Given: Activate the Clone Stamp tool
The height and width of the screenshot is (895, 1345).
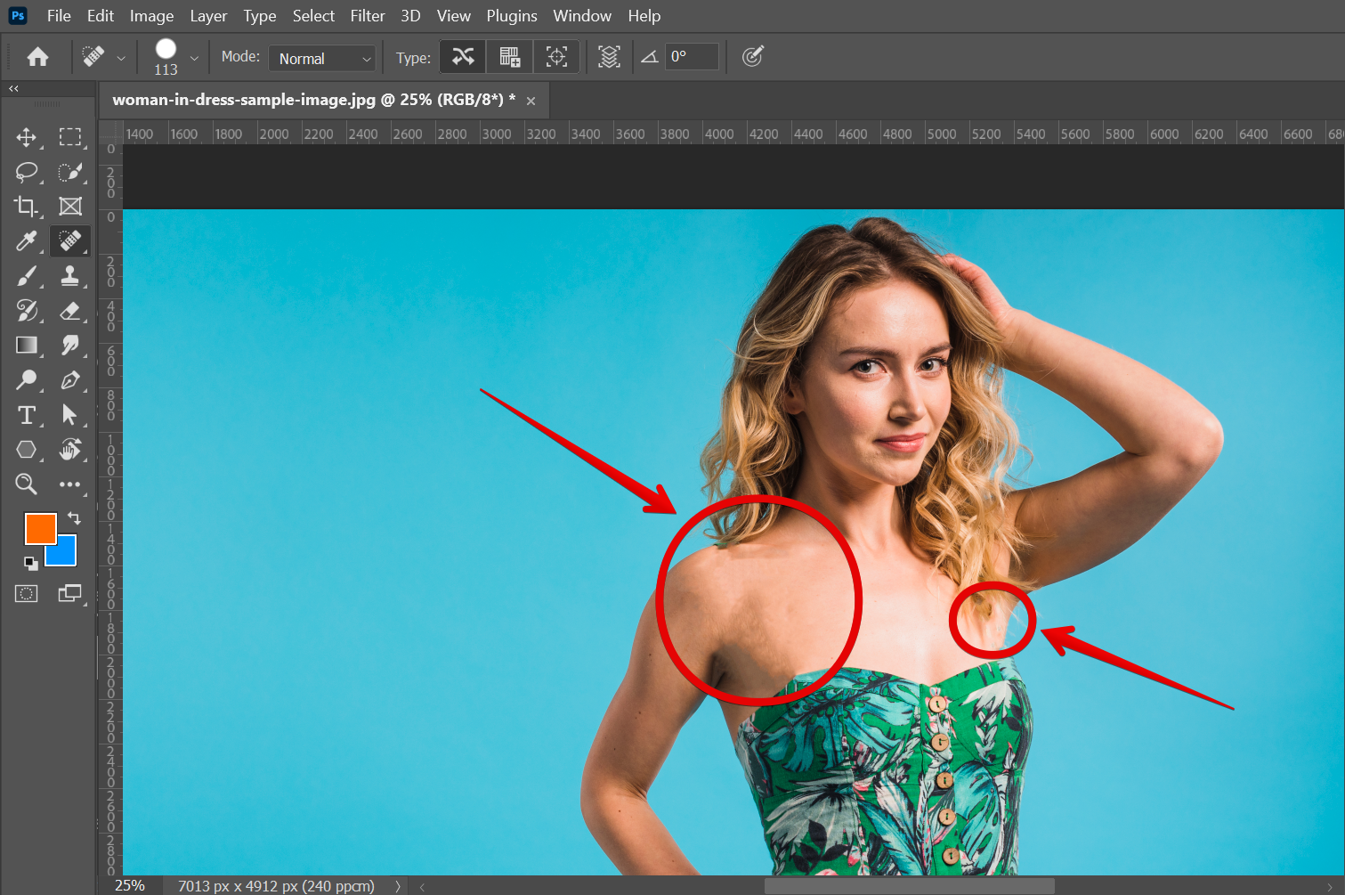Looking at the screenshot, I should (69, 276).
